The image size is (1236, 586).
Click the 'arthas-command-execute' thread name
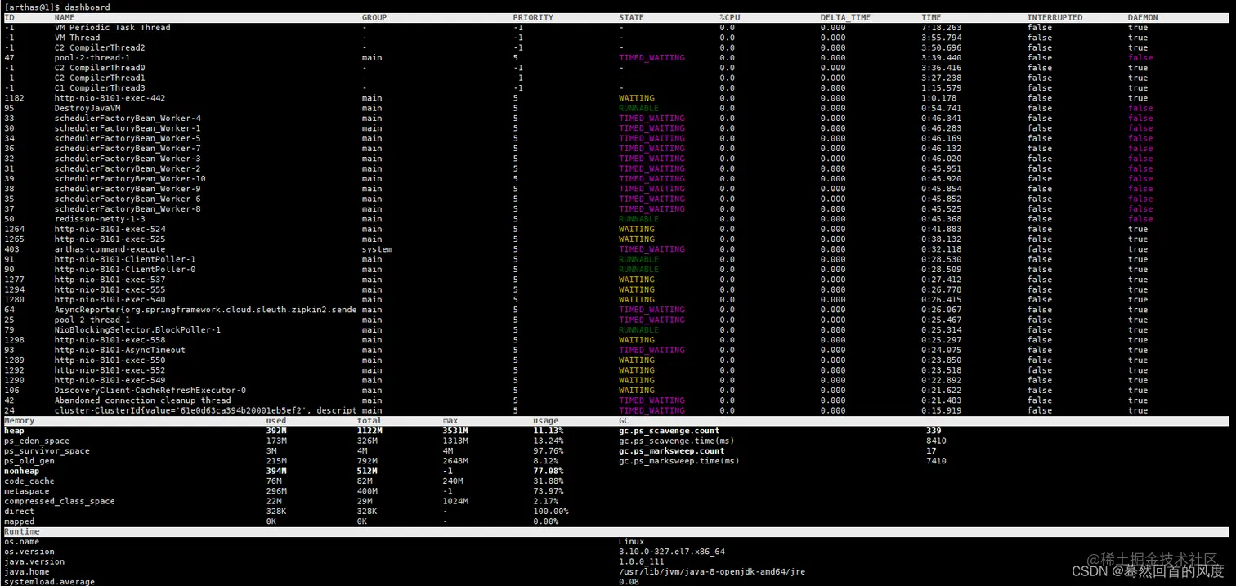coord(110,249)
